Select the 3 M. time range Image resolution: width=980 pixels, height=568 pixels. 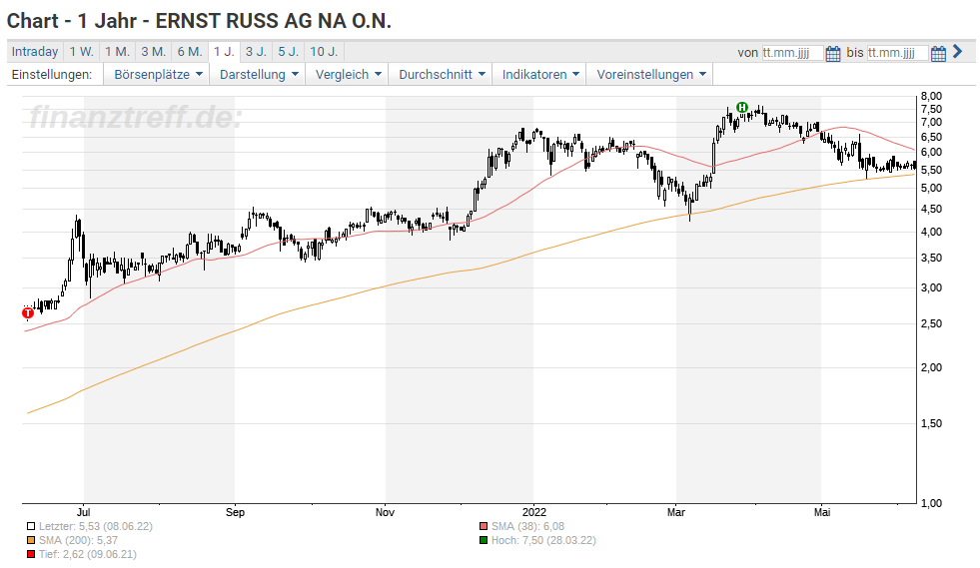[153, 52]
